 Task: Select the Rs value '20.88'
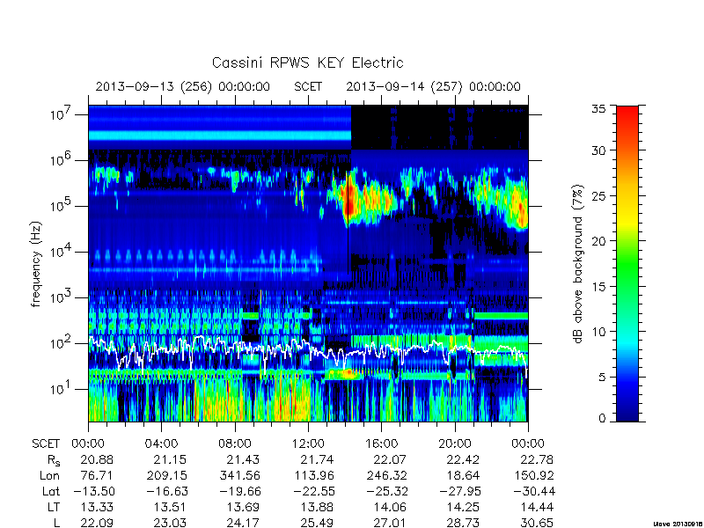coord(97,459)
